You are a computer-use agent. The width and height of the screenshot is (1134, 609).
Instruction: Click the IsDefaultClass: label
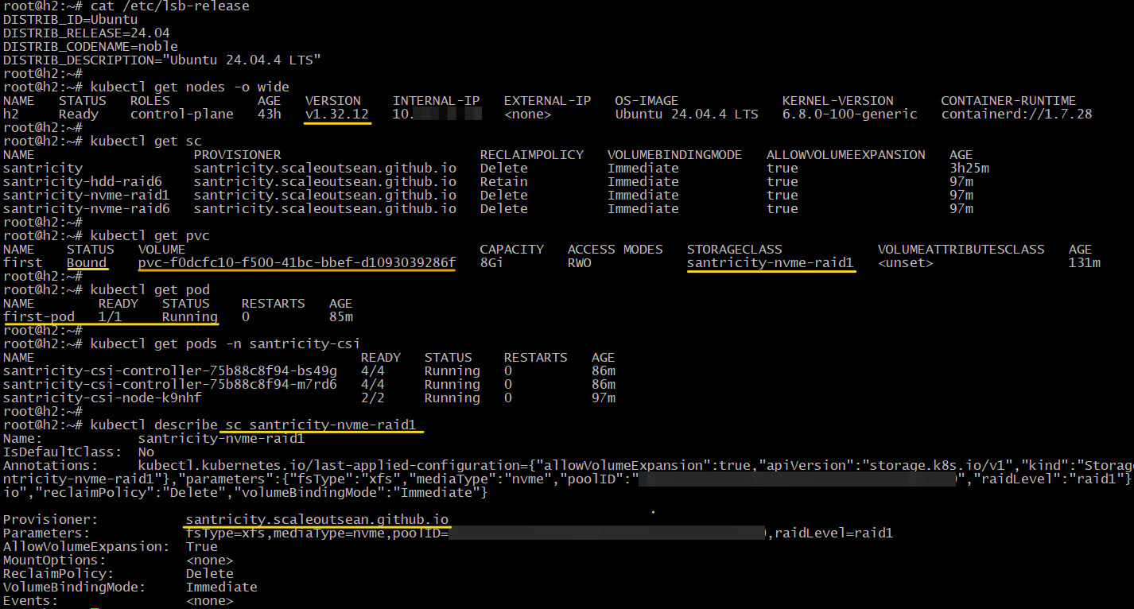click(x=63, y=452)
